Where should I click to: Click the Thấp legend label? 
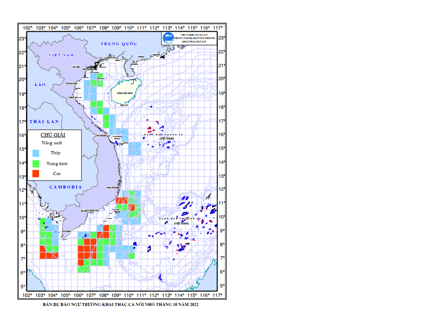[56, 153]
